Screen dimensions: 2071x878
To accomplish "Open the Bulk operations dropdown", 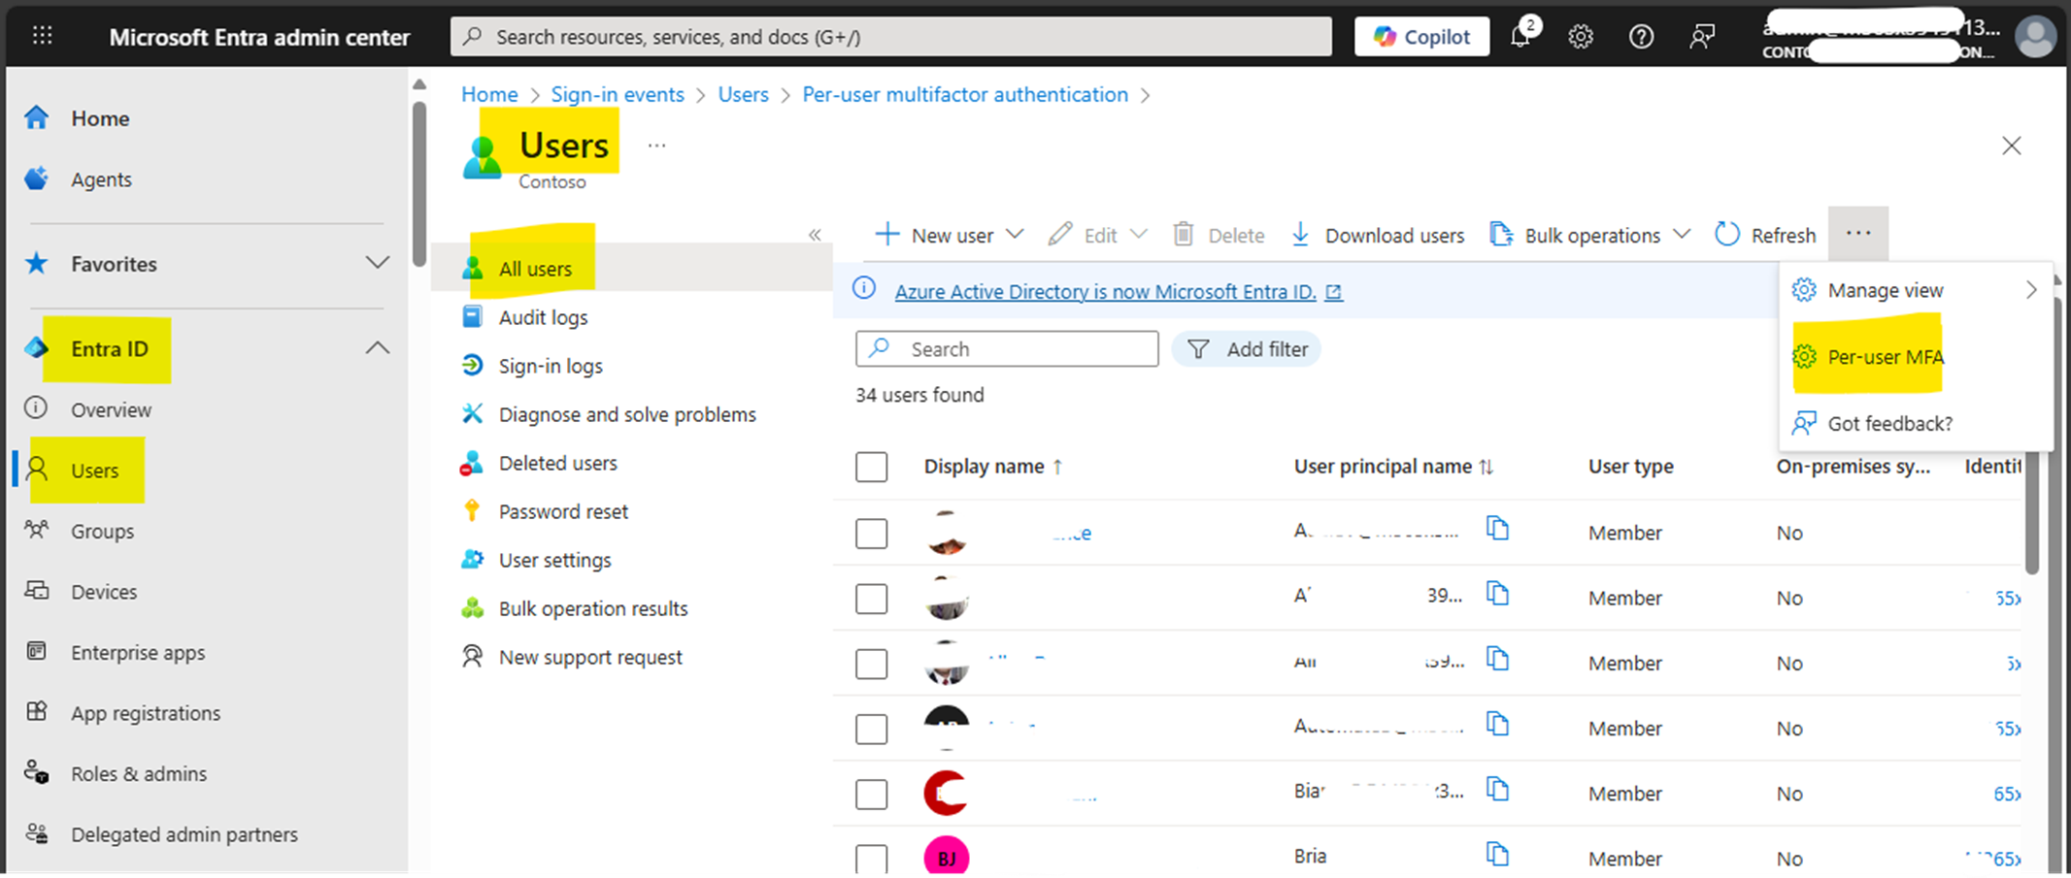I will pos(1683,234).
